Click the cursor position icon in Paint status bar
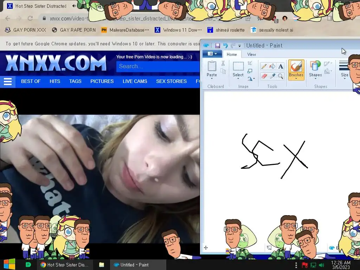The height and width of the screenshot is (270, 360). pos(206,248)
